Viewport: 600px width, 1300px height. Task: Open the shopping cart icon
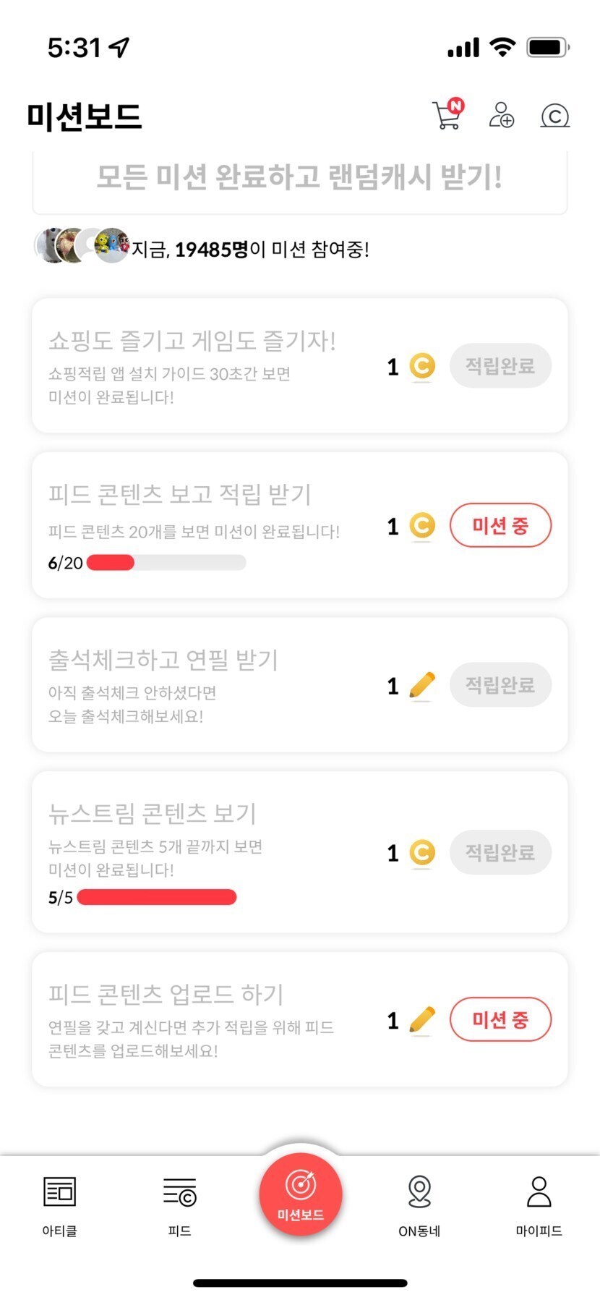[x=447, y=115]
